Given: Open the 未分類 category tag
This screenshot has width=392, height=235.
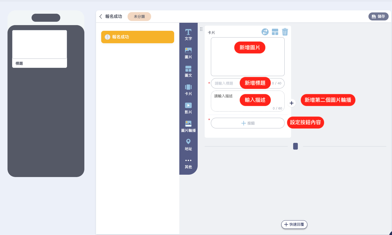Looking at the screenshot, I should coord(139,17).
